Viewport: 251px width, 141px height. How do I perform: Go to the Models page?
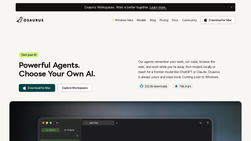141,20
